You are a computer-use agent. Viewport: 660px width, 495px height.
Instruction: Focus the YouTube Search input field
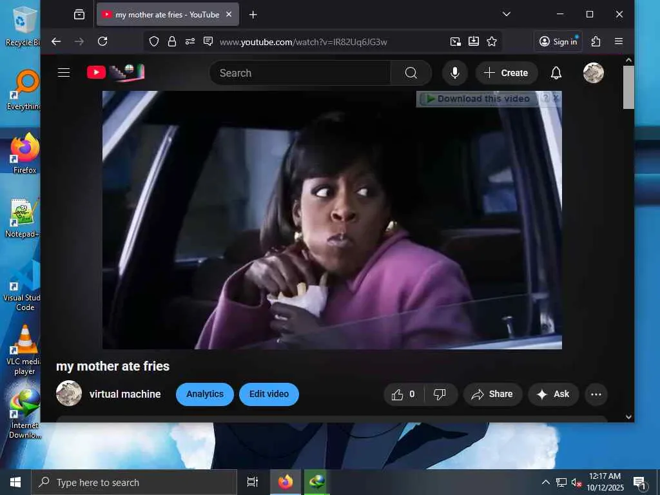coord(300,73)
